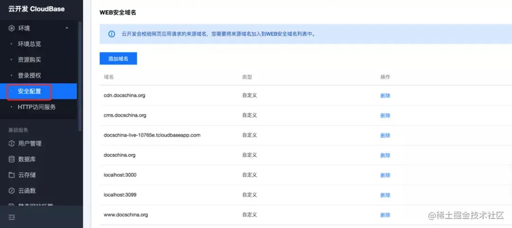Click the 域名 column header
Screen dimensions: 512x228
pyautogui.click(x=109, y=77)
